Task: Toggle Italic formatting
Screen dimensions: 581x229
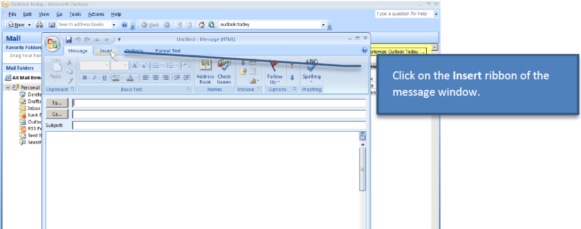Action: tap(95, 77)
